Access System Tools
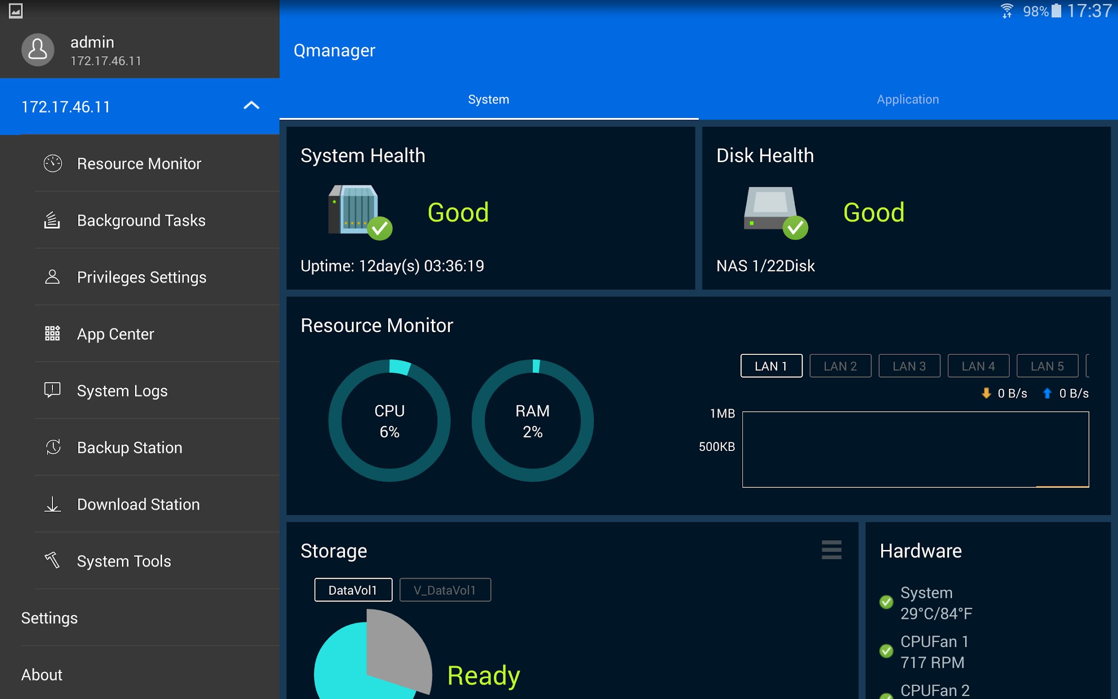The height and width of the screenshot is (699, 1118). coord(123,561)
